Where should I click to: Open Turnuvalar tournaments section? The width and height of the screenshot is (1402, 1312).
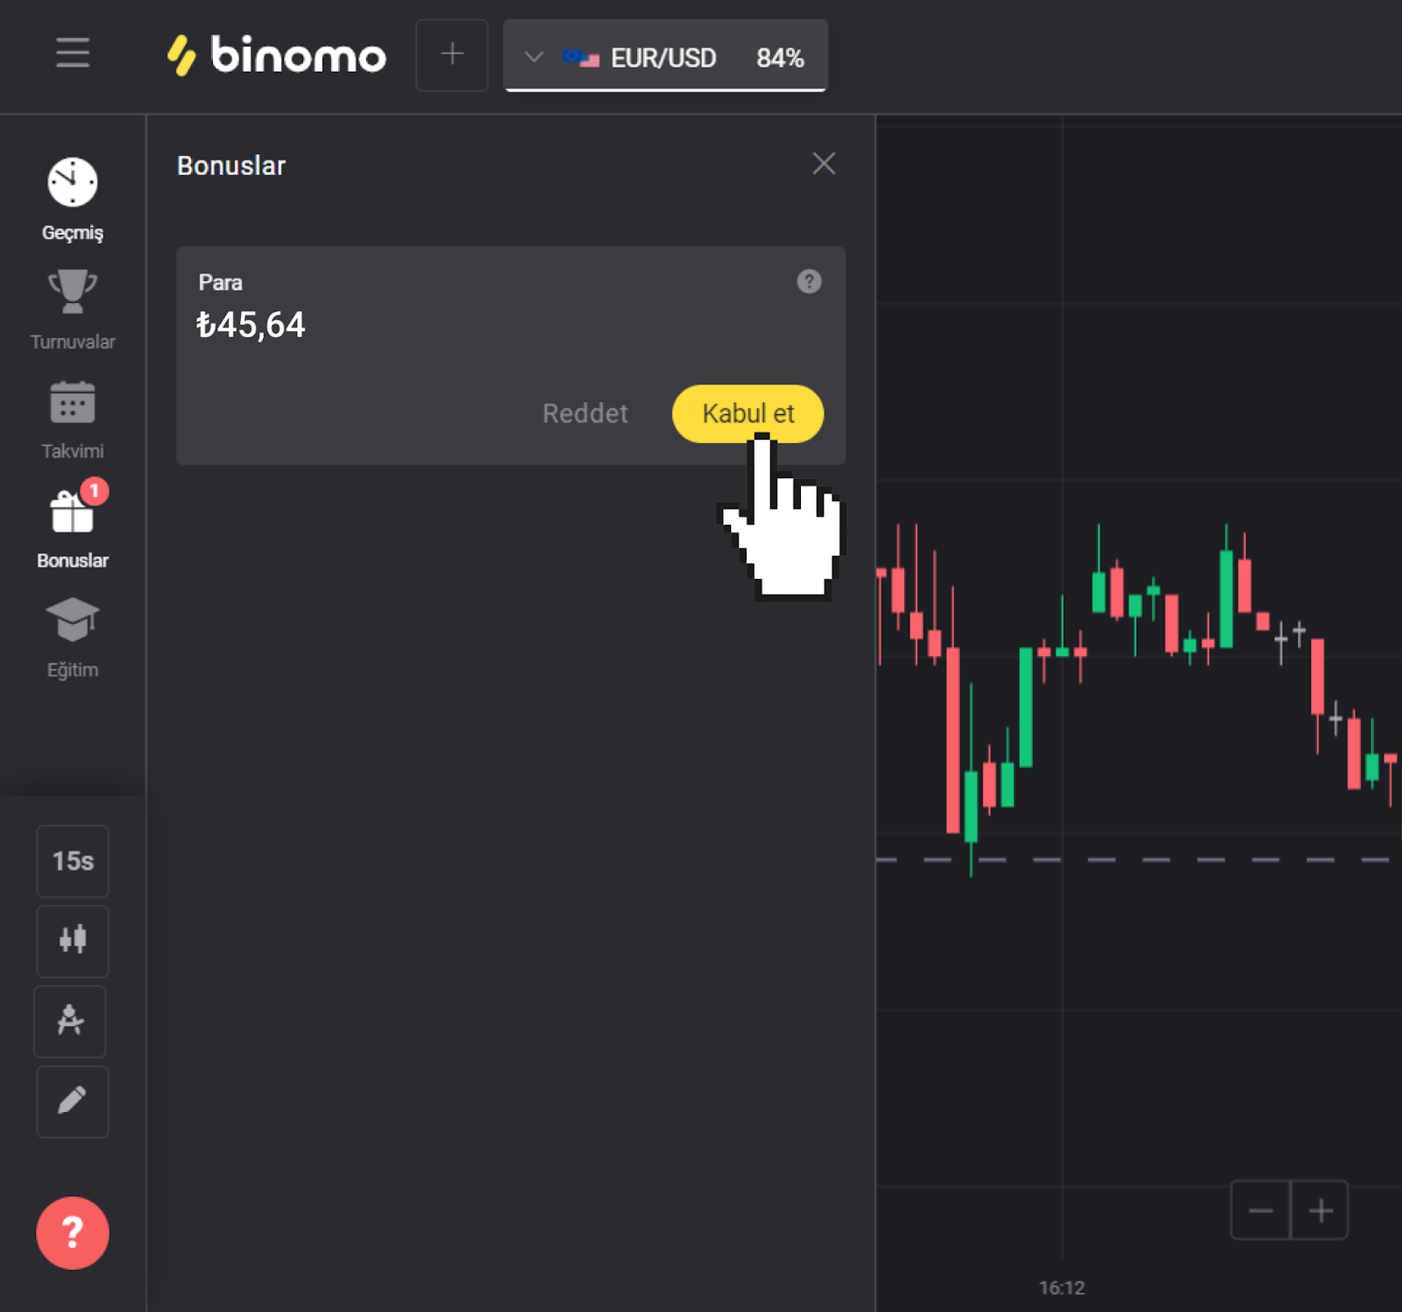73,308
